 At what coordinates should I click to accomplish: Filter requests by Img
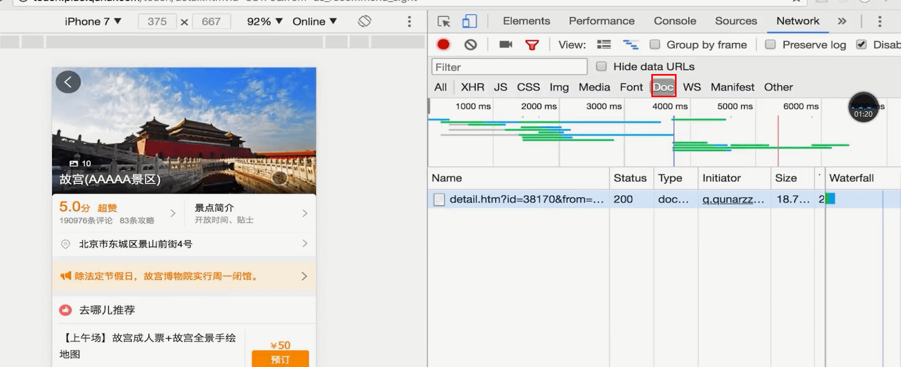pos(559,87)
